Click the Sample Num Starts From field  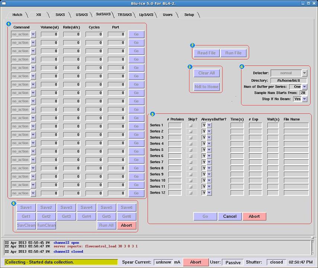(x=303, y=93)
